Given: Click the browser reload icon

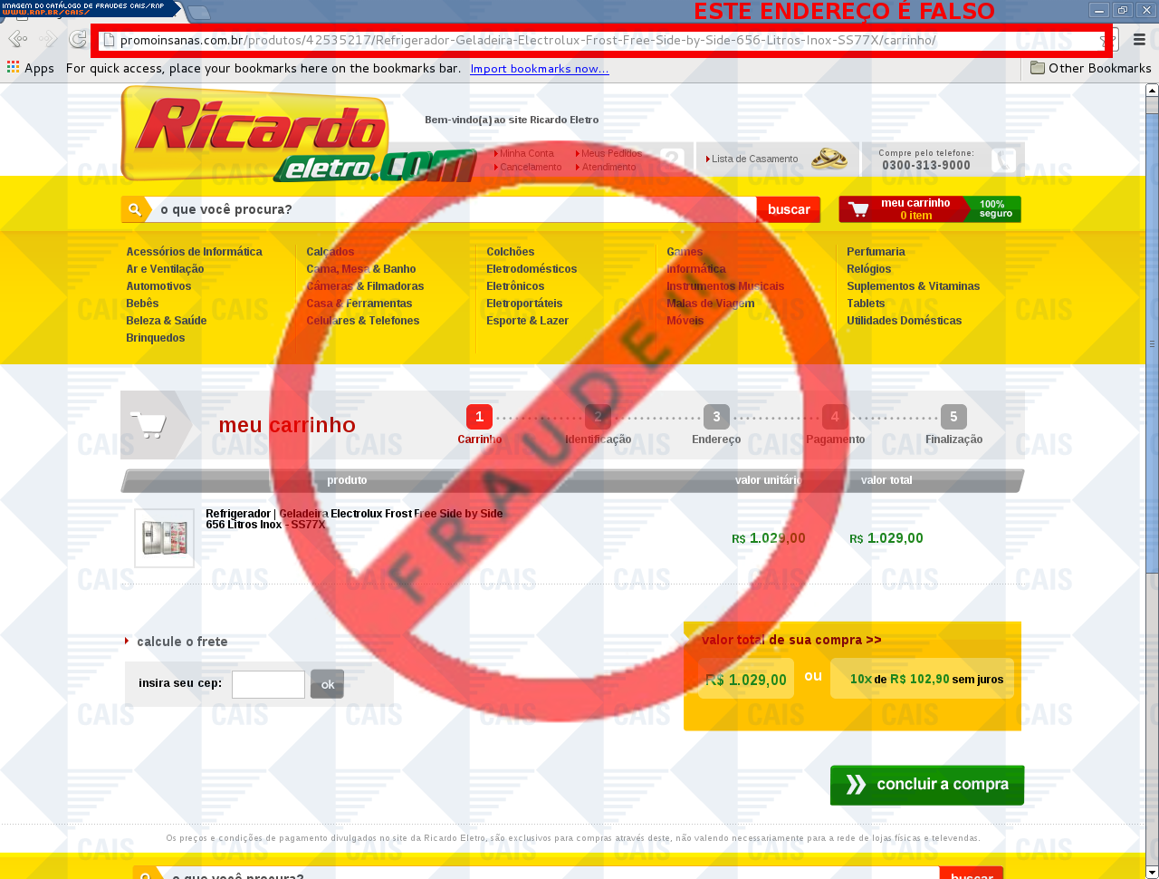Looking at the screenshot, I should (x=78, y=39).
